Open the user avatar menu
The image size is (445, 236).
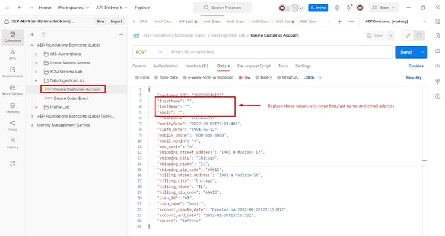(360, 8)
